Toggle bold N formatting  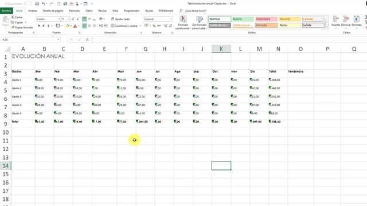(x=39, y=26)
